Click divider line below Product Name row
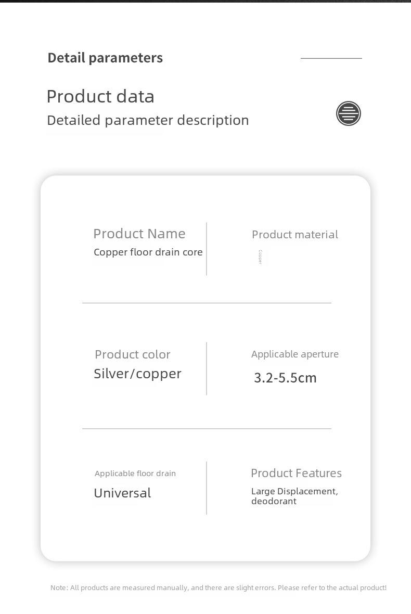Image resolution: width=411 pixels, height=614 pixels. [x=207, y=303]
